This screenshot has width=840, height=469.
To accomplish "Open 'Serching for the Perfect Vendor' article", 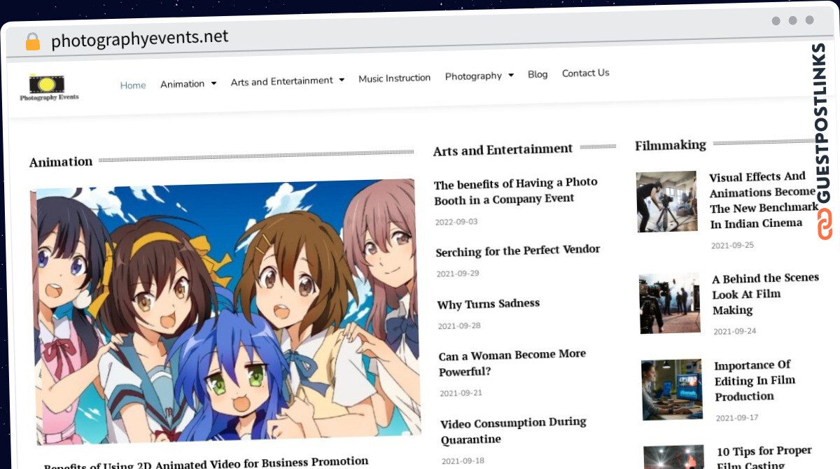I will coord(518,251).
